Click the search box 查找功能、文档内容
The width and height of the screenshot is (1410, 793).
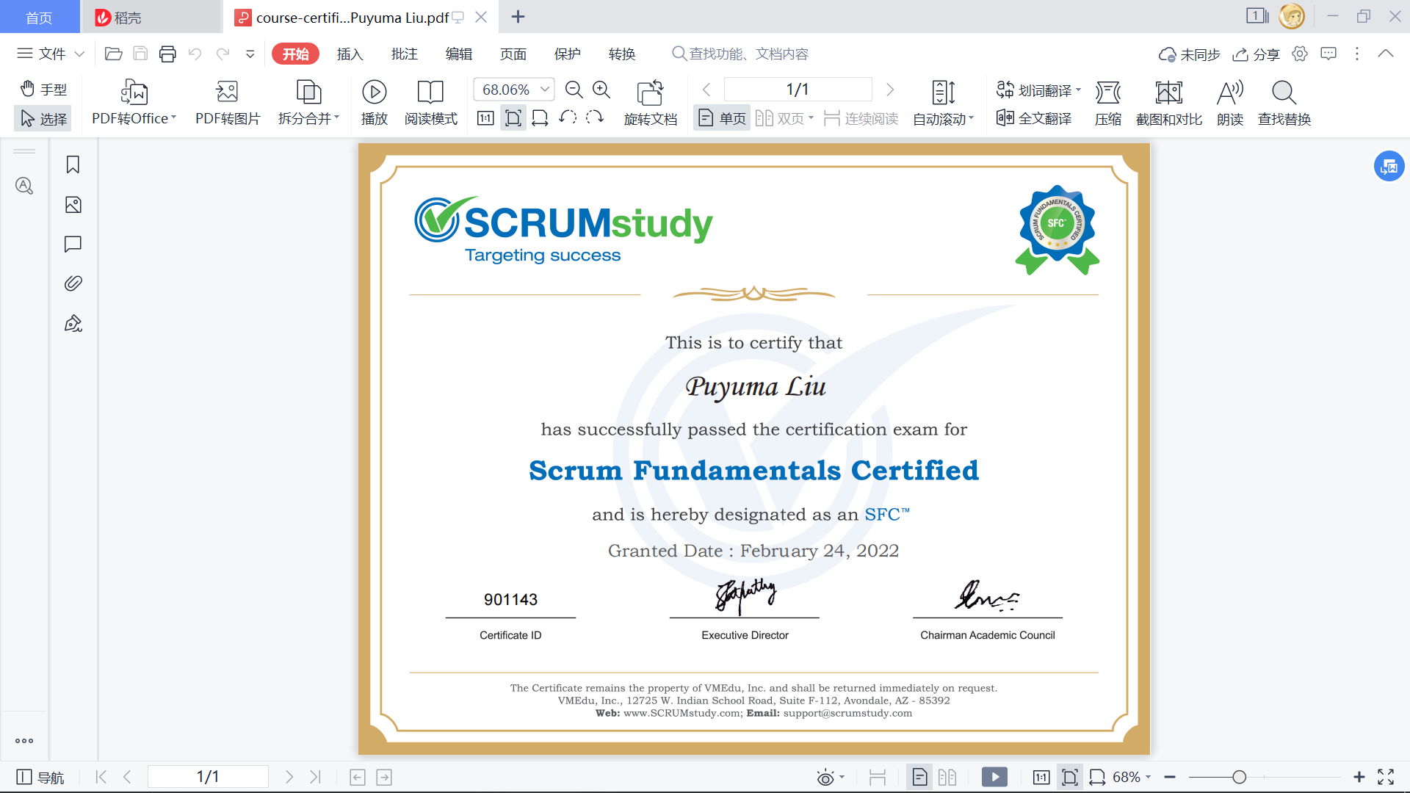coord(740,54)
